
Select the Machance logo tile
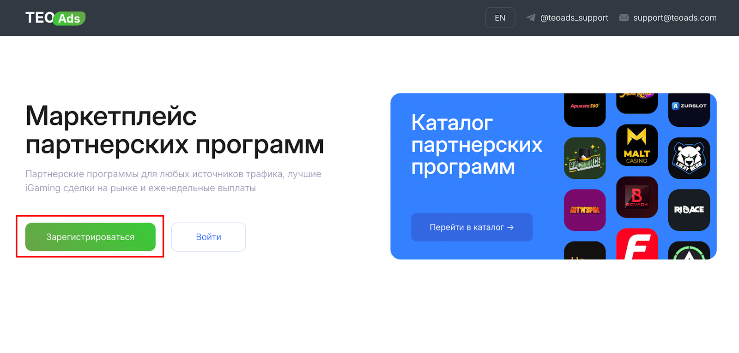coord(585,158)
